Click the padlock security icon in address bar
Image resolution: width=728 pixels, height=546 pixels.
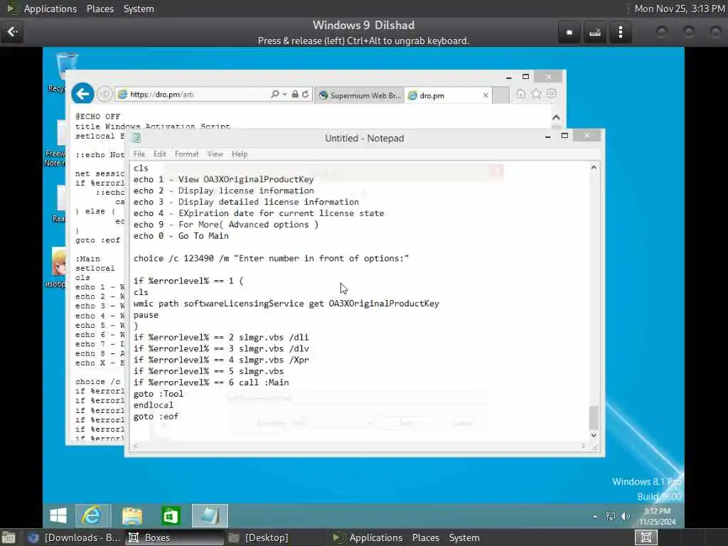(x=295, y=95)
